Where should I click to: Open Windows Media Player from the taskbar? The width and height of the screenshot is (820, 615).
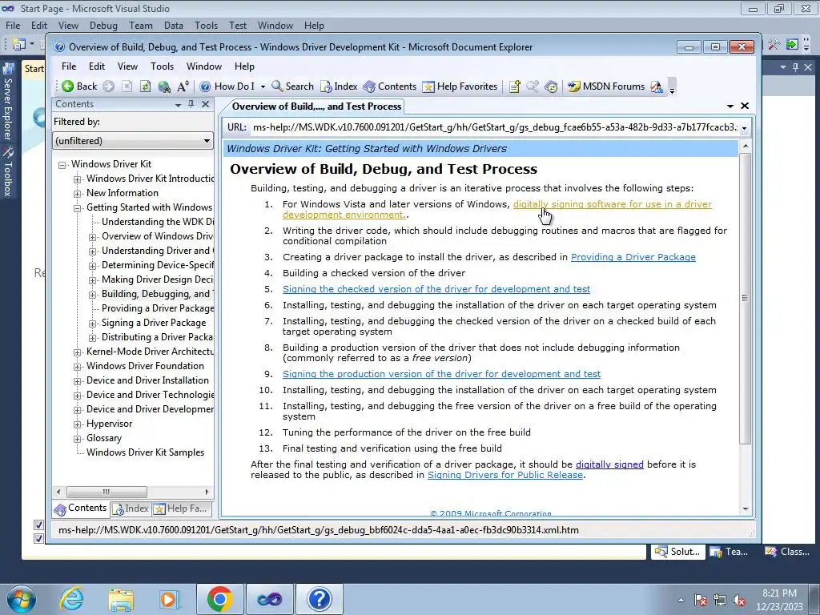click(x=170, y=599)
